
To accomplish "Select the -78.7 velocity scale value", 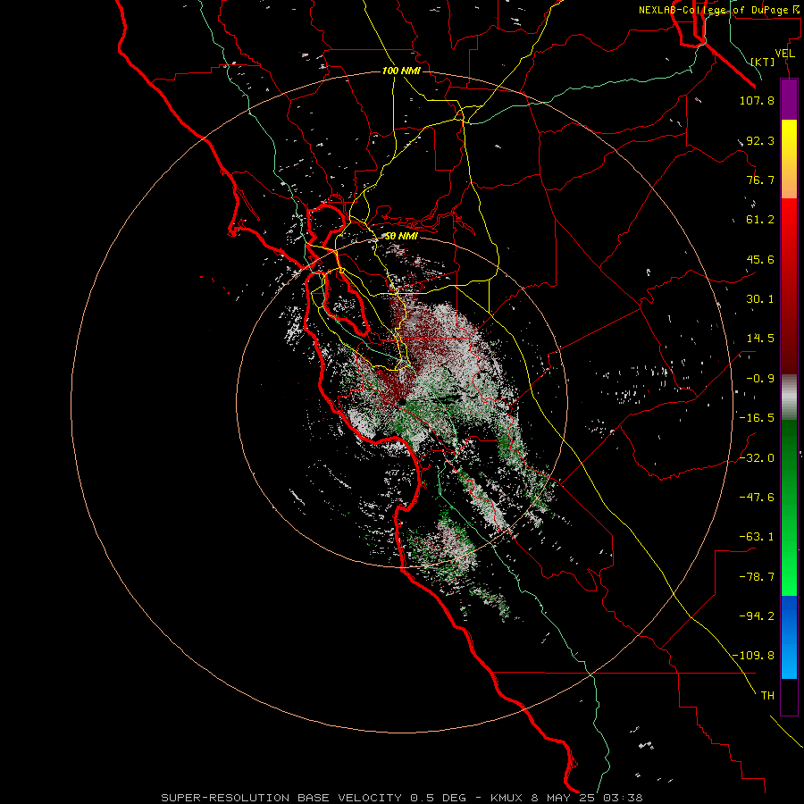I will coord(757,577).
